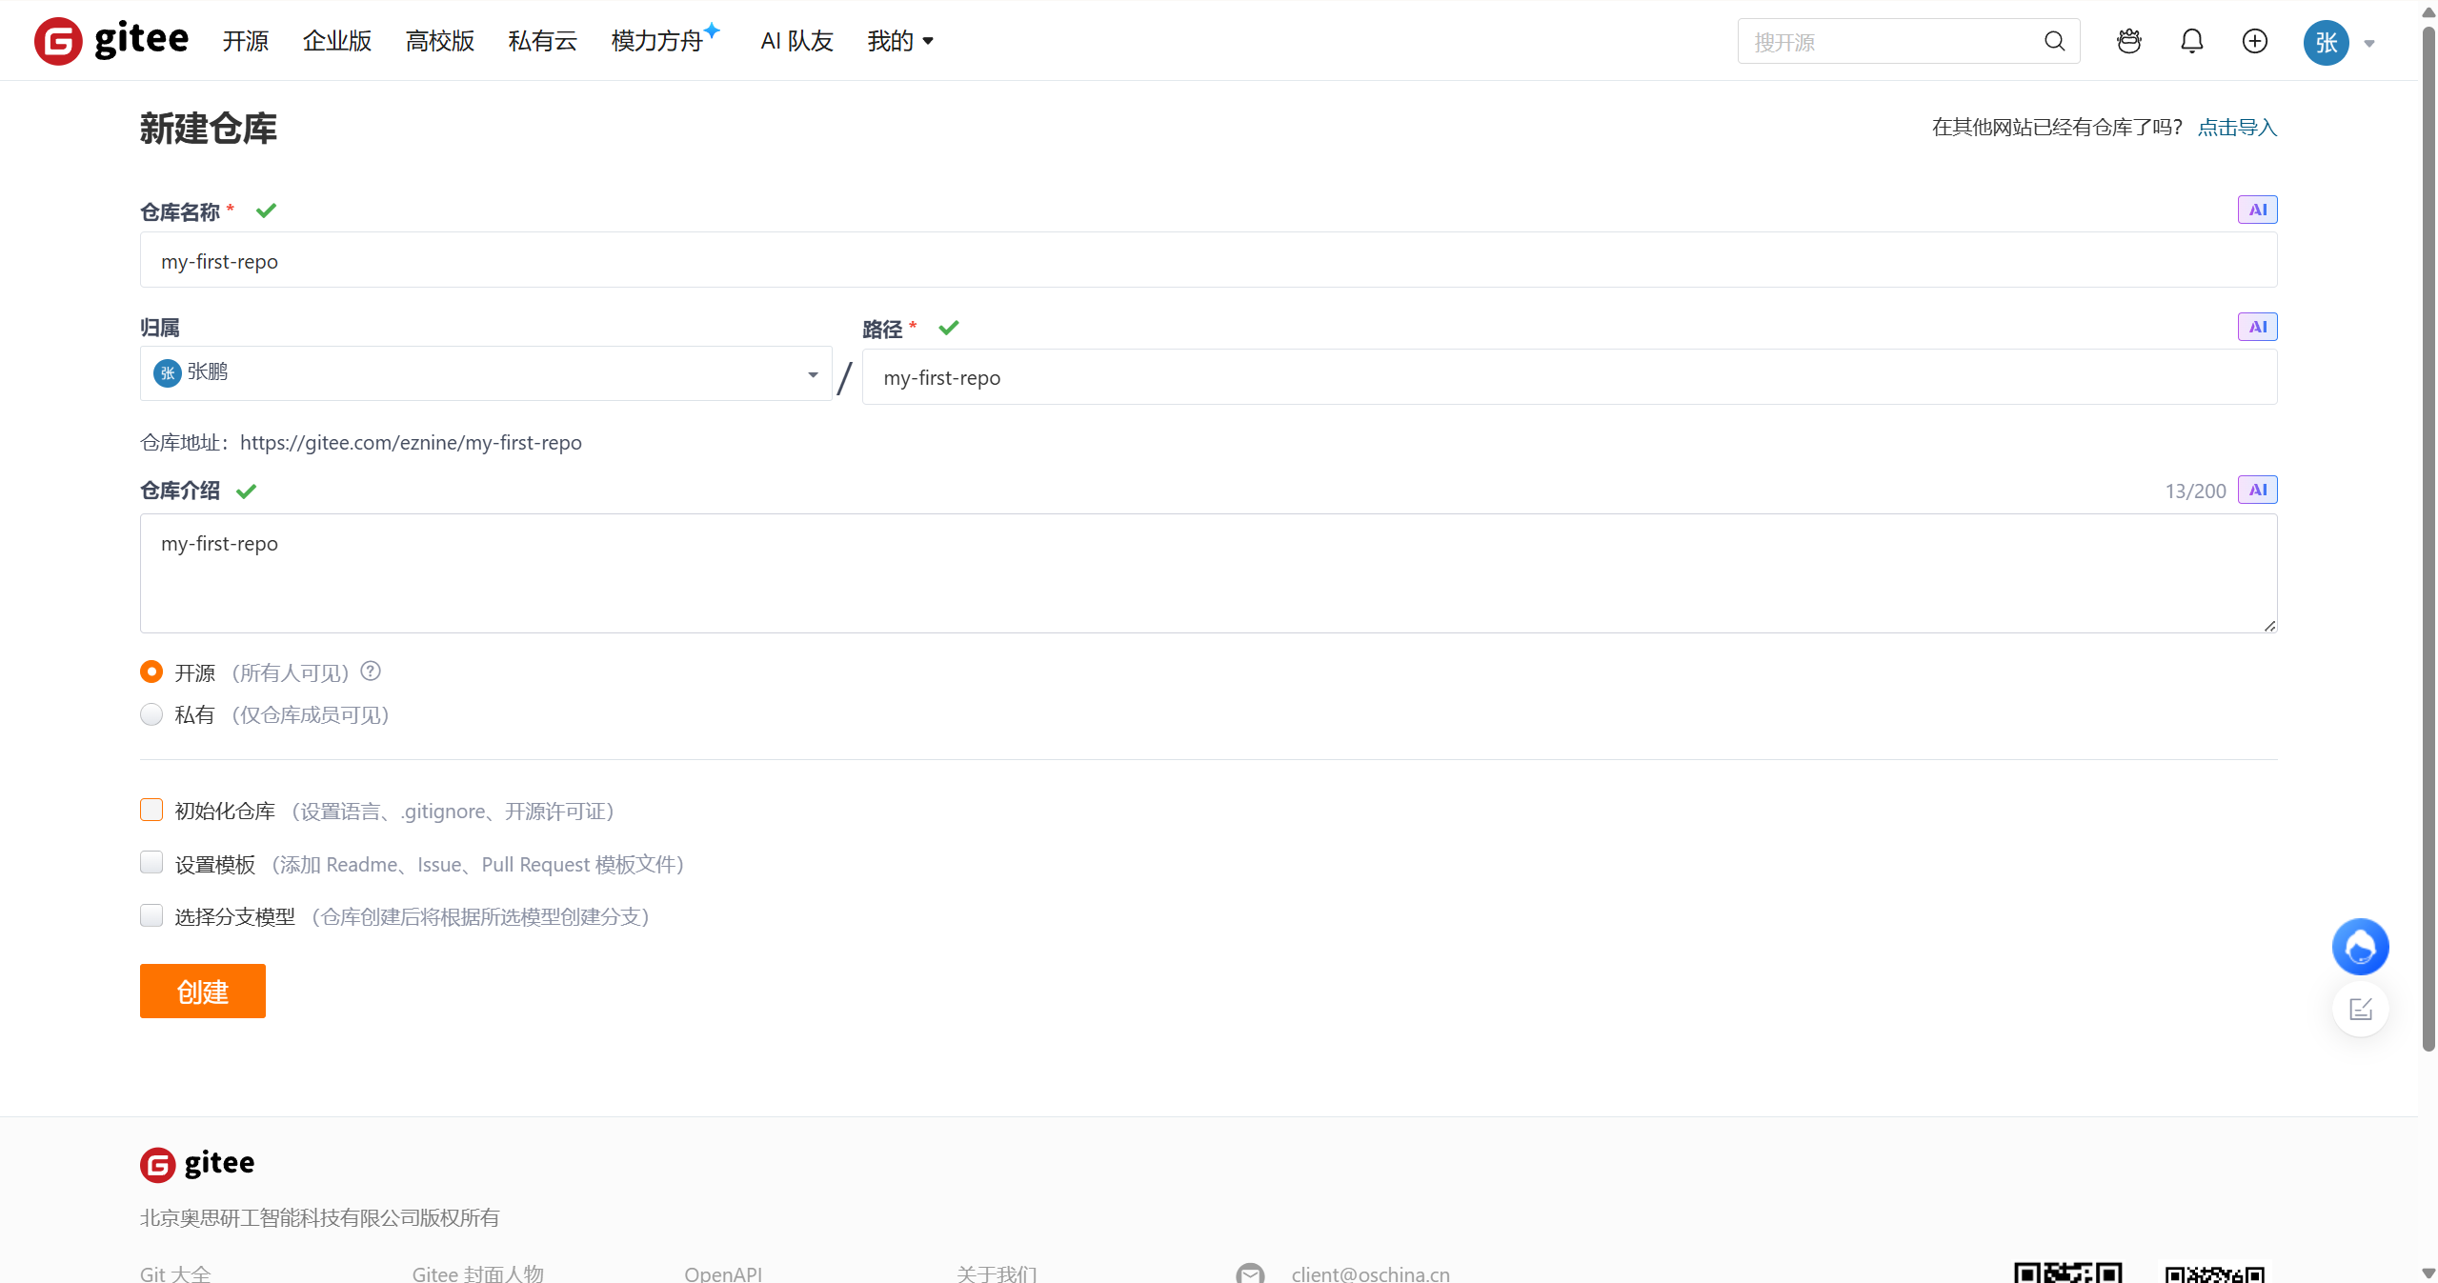This screenshot has height=1283, width=2438.
Task: Open the 开源 nav item
Action: 246,41
